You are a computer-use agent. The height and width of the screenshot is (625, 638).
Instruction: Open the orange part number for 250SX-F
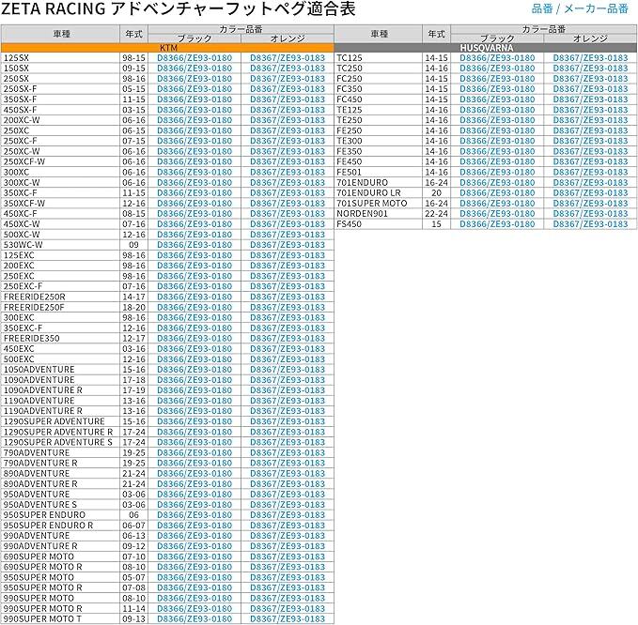[288, 88]
